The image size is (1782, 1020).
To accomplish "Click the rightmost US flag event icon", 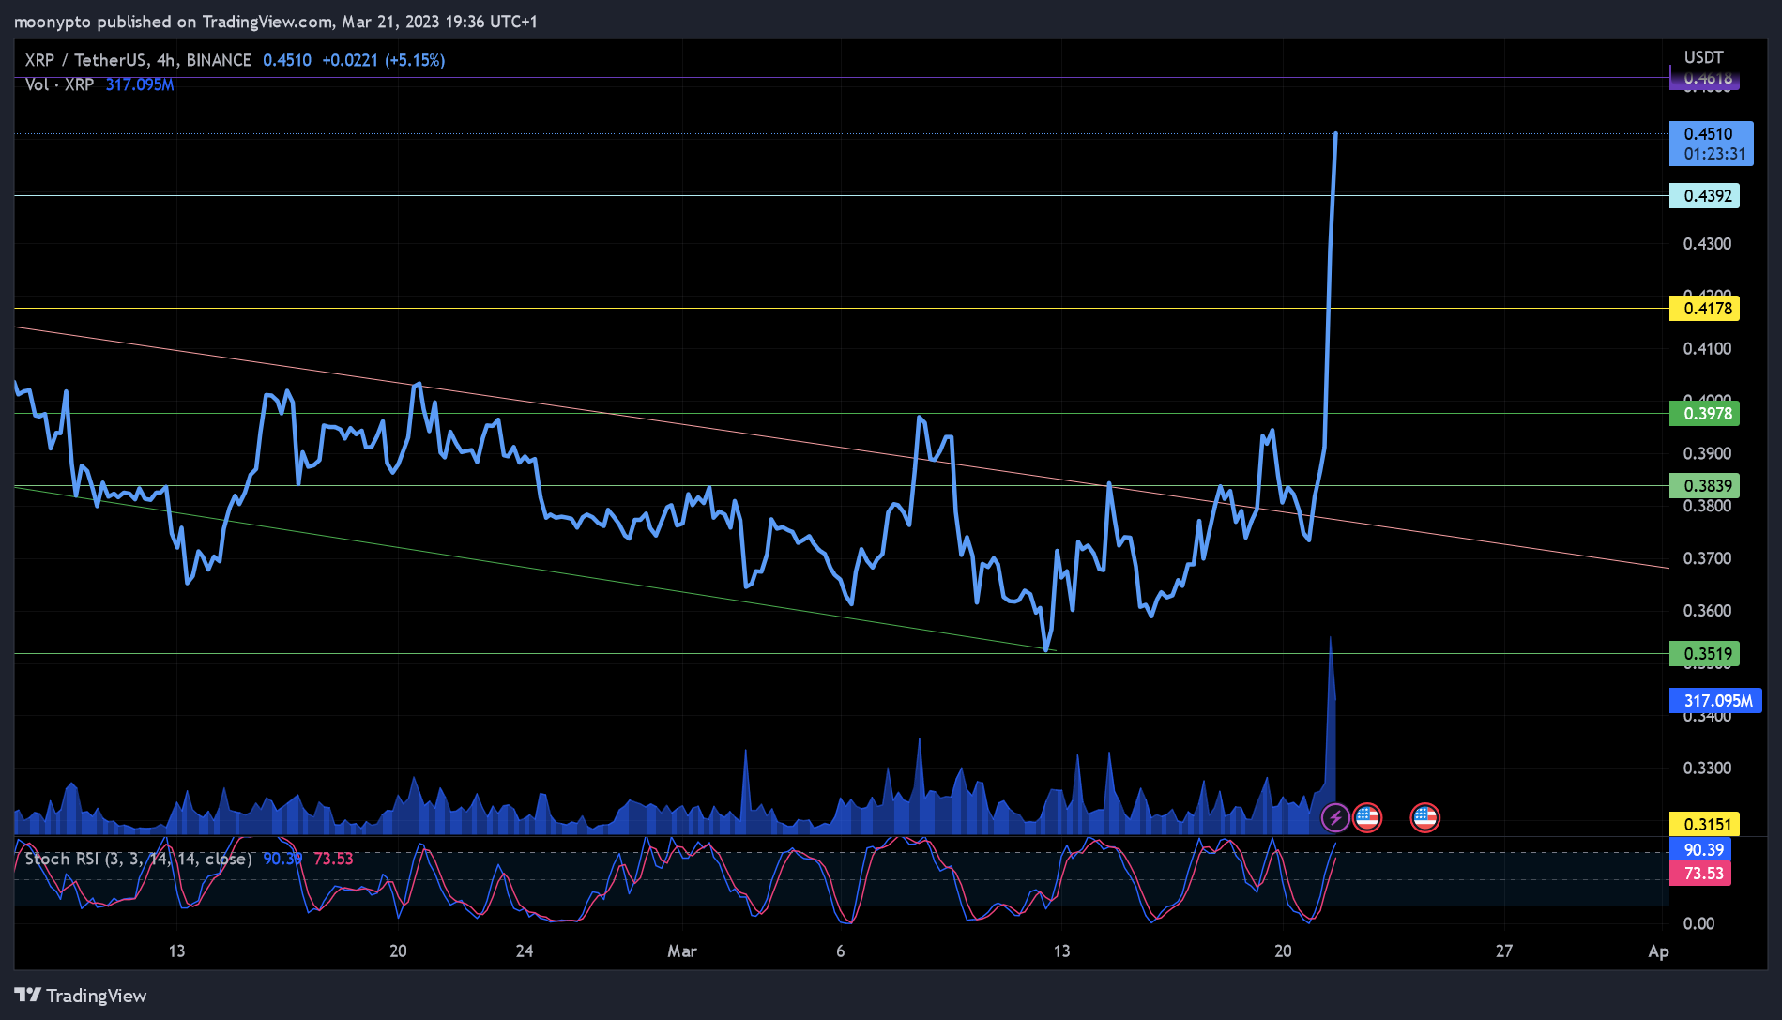I will coord(1424,817).
